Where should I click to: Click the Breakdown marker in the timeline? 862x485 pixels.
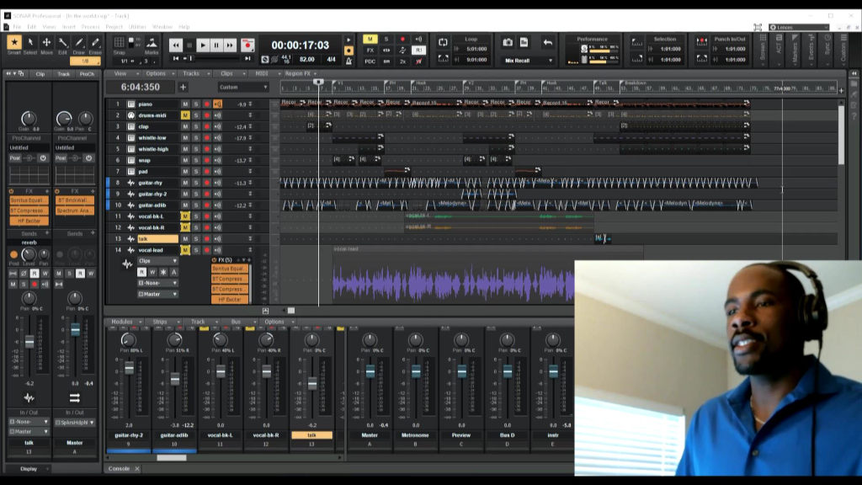click(x=635, y=83)
